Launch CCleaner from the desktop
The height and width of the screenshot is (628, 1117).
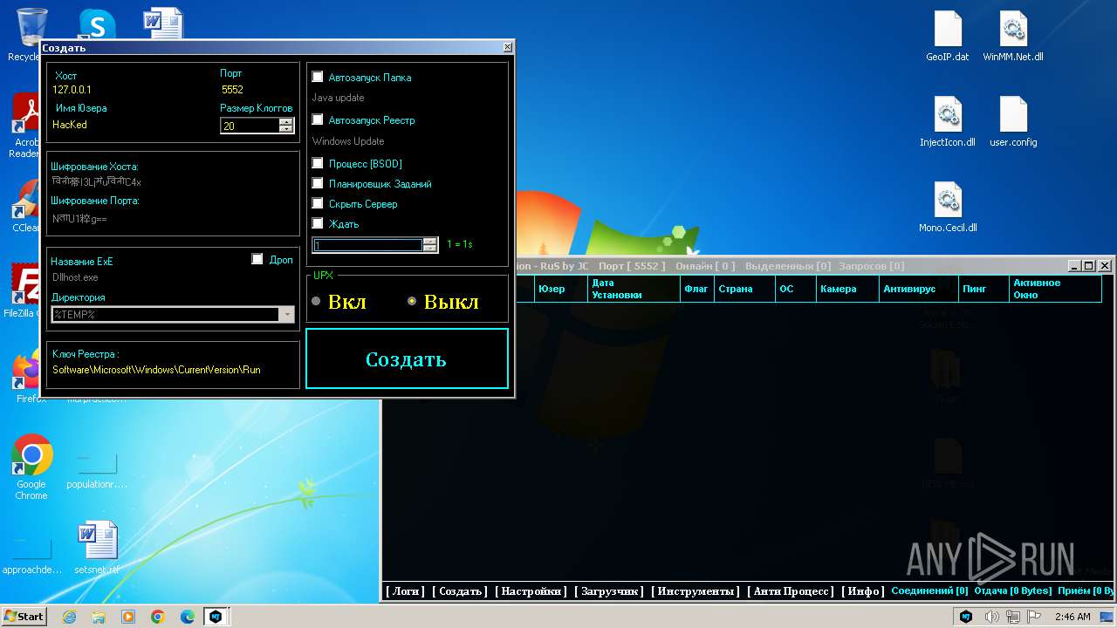(26, 206)
